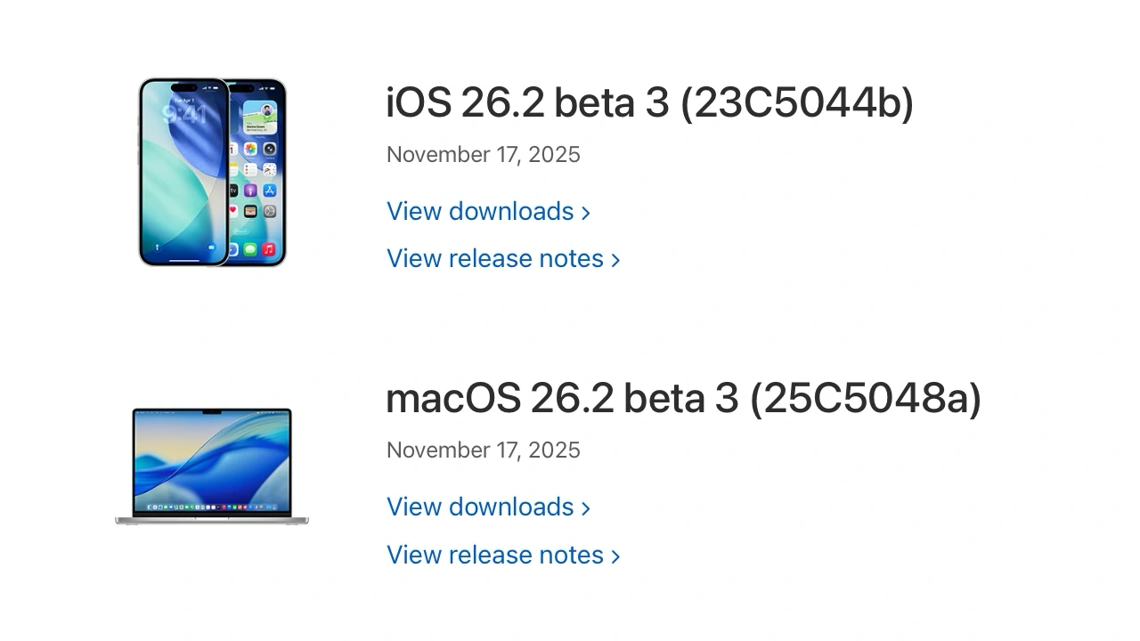
Task: Open the Messages app icon
Action: [x=248, y=249]
